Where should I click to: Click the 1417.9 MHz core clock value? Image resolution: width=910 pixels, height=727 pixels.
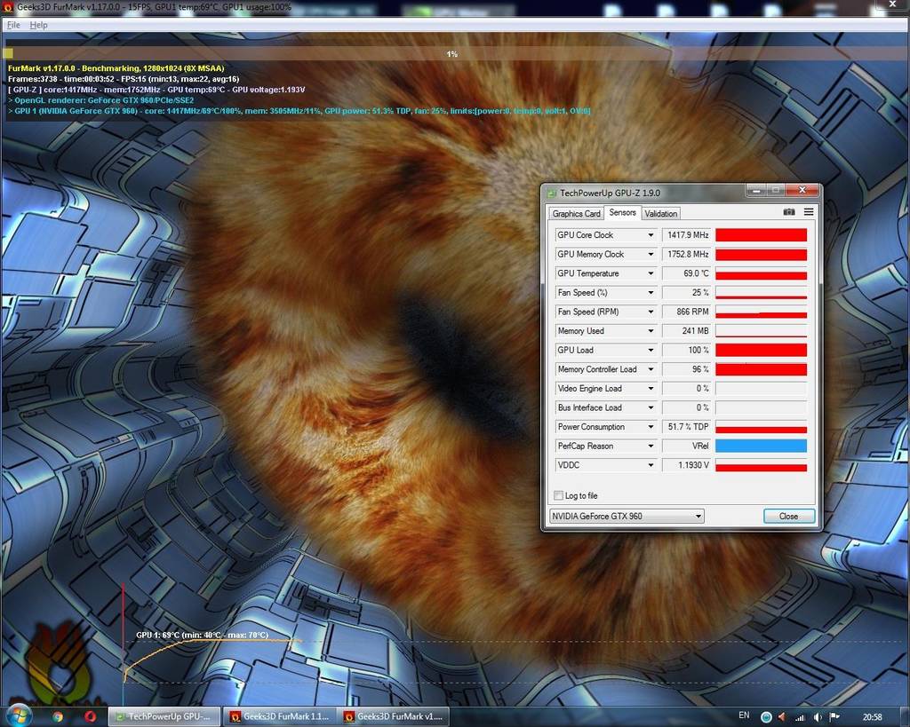[687, 235]
